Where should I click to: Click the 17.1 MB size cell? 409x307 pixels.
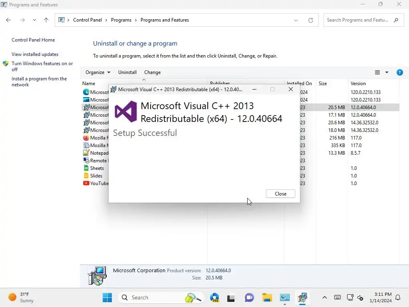pos(336,115)
